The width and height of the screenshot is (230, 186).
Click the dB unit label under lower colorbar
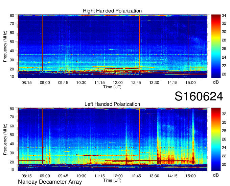pyautogui.click(x=216, y=175)
